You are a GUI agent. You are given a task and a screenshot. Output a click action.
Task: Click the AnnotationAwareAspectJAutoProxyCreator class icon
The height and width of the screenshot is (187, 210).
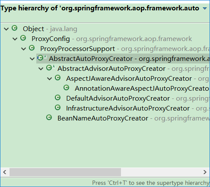[x=66, y=88]
